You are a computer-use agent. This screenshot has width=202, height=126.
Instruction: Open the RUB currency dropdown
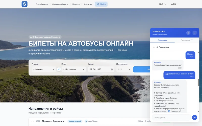pos(163,4)
